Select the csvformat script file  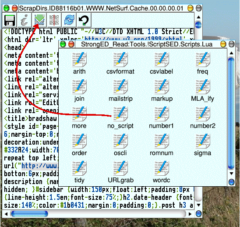(120, 64)
